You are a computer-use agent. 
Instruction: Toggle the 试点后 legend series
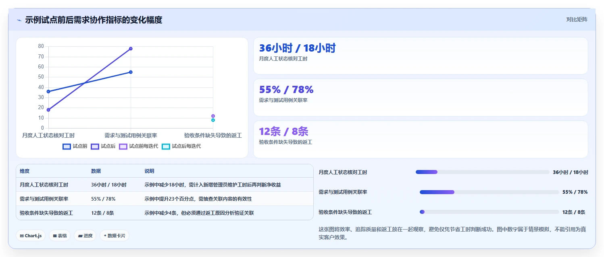[x=103, y=146]
